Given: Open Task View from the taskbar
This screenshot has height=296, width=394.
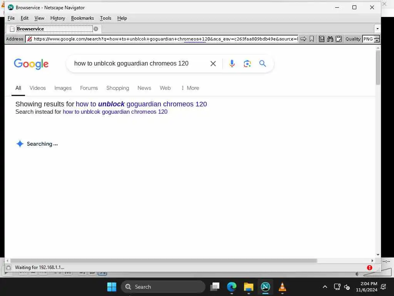Looking at the screenshot, I should [x=215, y=286].
